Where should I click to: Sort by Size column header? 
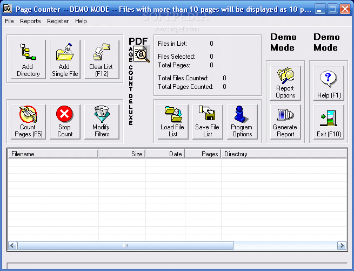click(x=122, y=154)
